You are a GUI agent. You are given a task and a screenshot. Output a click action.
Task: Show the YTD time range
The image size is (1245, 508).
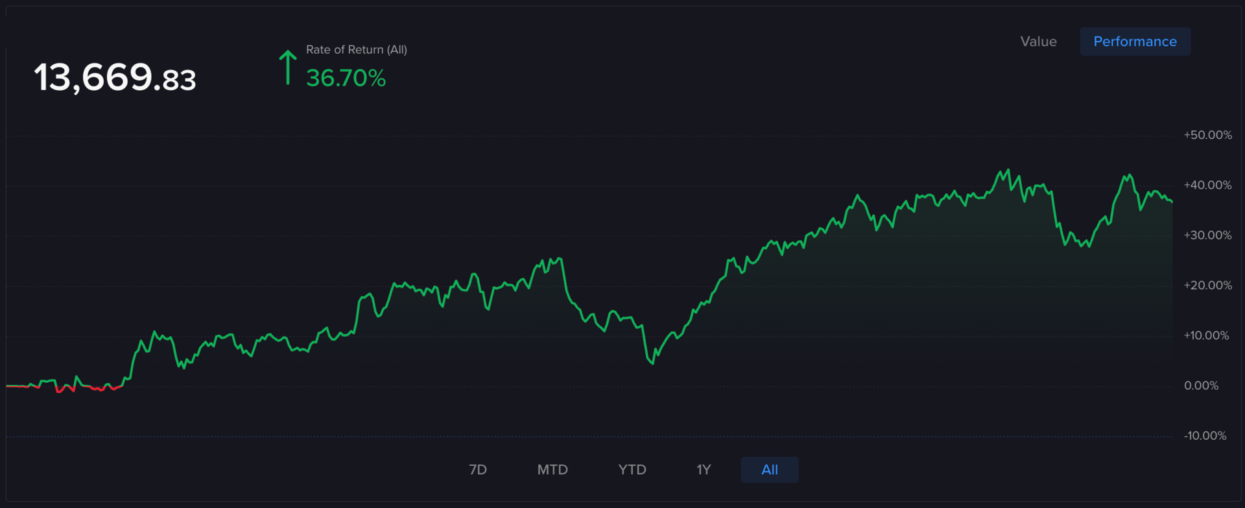coord(632,470)
